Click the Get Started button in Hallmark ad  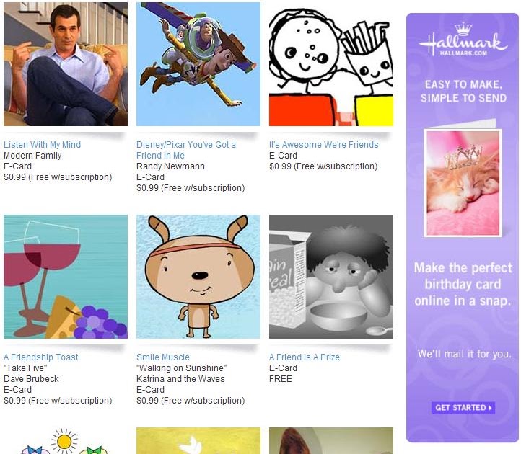click(x=463, y=408)
